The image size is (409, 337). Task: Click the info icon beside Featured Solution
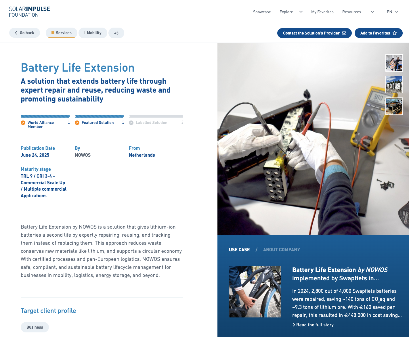coord(123,122)
